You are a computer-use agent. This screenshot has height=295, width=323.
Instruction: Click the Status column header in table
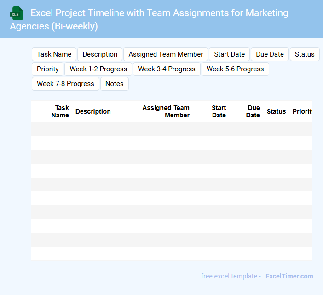click(276, 111)
